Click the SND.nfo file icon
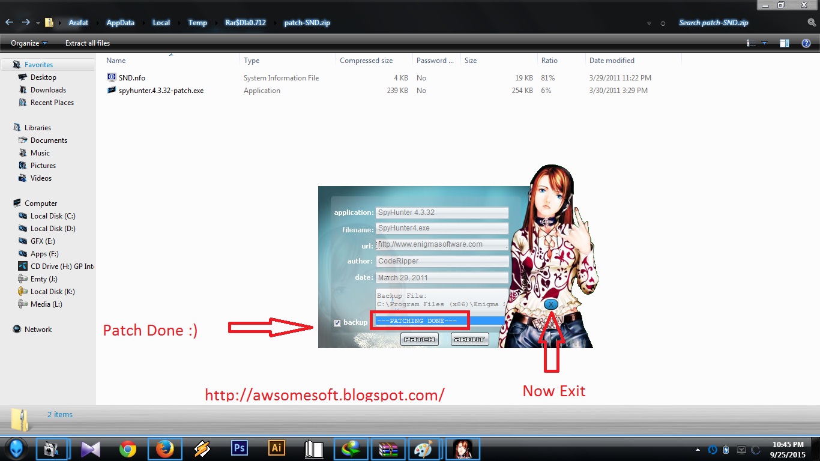This screenshot has width=820, height=461. point(111,77)
